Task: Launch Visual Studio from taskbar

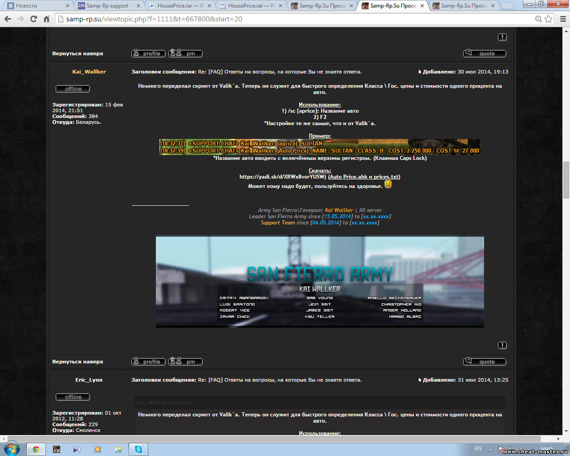Action: 77,449
